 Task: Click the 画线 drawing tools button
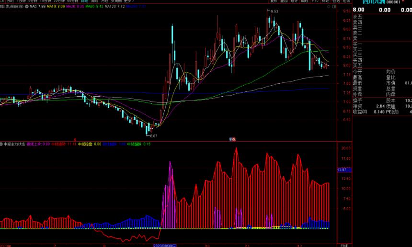305,1
